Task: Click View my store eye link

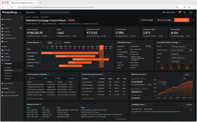Action: 169,12
